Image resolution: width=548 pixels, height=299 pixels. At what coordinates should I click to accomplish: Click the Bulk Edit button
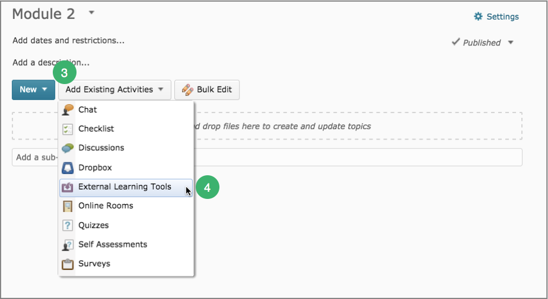[207, 89]
